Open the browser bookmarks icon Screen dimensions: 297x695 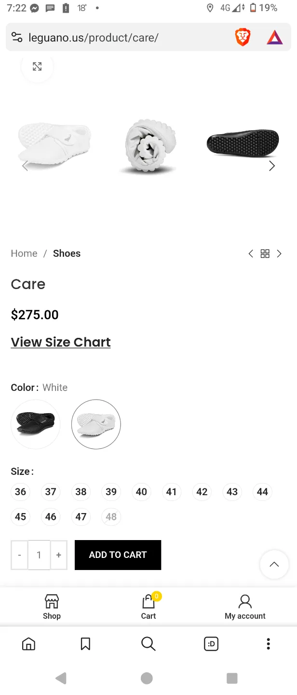85,643
